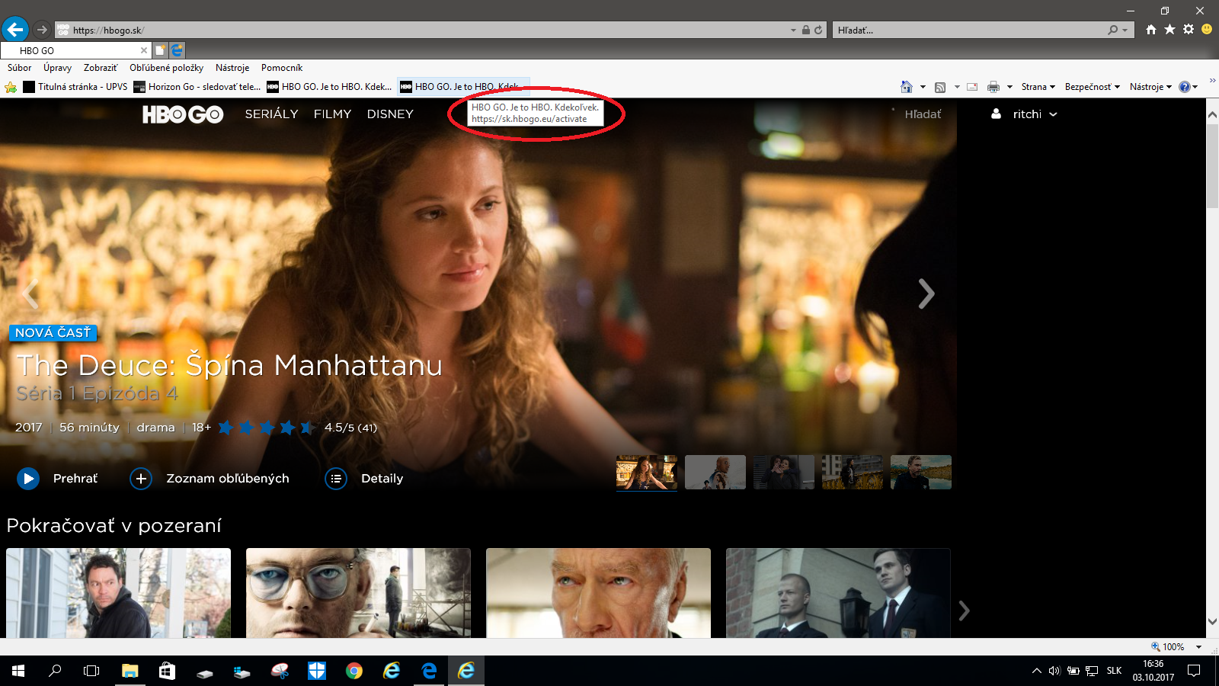Go to the FILMY section
The width and height of the screenshot is (1219, 686).
[x=332, y=114]
